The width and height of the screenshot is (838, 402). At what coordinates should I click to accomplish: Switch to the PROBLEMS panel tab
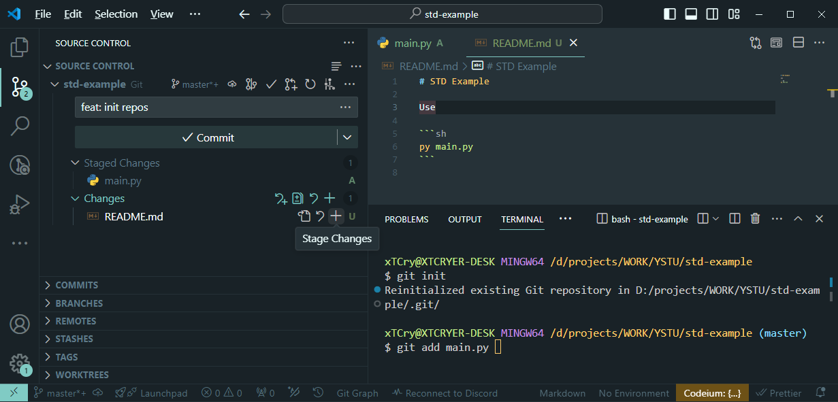[x=406, y=219]
